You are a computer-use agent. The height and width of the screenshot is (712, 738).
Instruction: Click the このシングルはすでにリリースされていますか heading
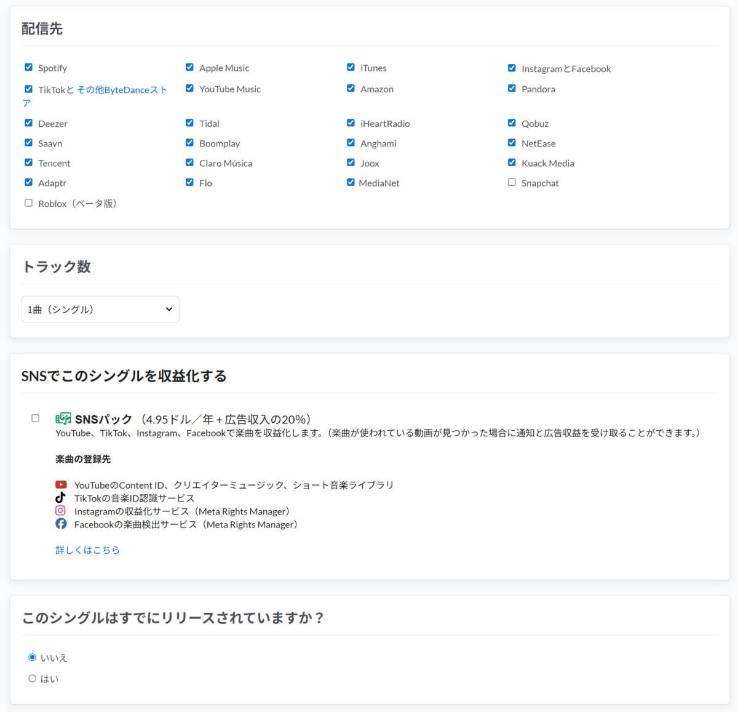tap(173, 618)
